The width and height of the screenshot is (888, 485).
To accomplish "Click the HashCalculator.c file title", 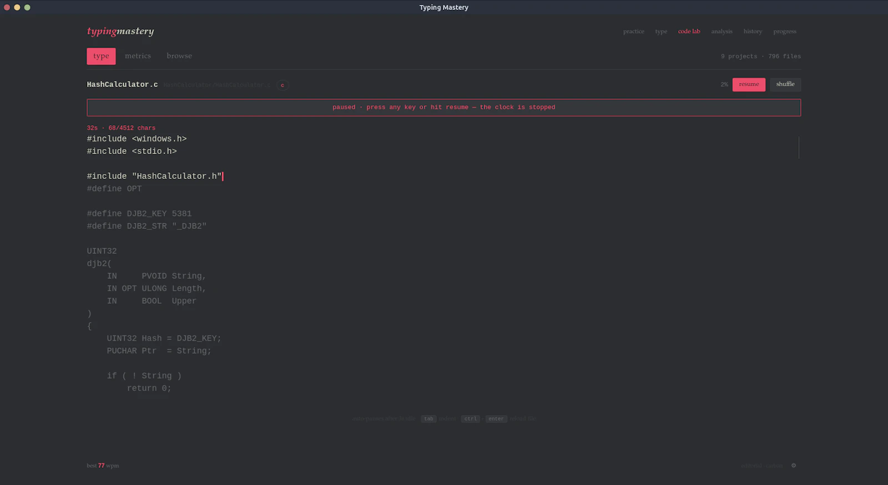I will tap(122, 85).
